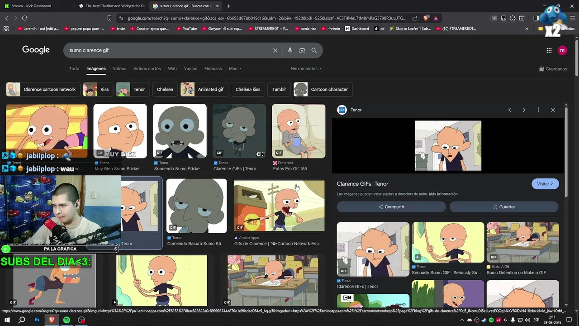Image resolution: width=579 pixels, height=326 pixels.
Task: Open the Comiendo Basura Sumo sticker thumbnail
Action: tap(197, 206)
